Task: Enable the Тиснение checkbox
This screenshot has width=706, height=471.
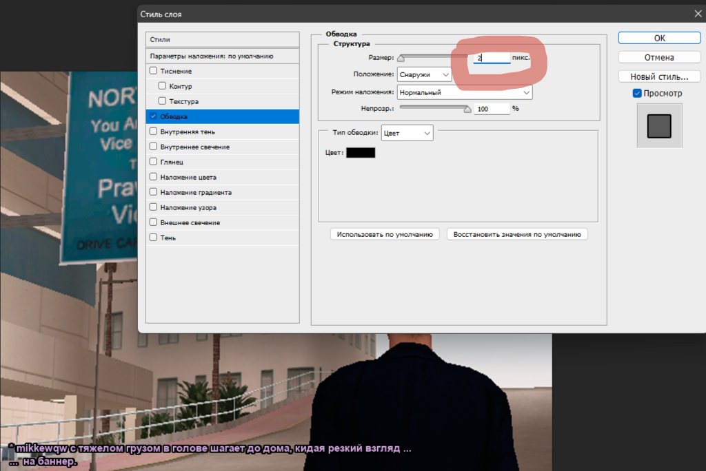Action: click(154, 71)
